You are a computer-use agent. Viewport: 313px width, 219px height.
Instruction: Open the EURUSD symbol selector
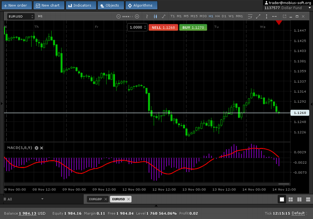(21, 16)
